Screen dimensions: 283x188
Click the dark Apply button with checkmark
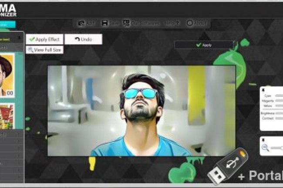pyautogui.click(x=203, y=45)
